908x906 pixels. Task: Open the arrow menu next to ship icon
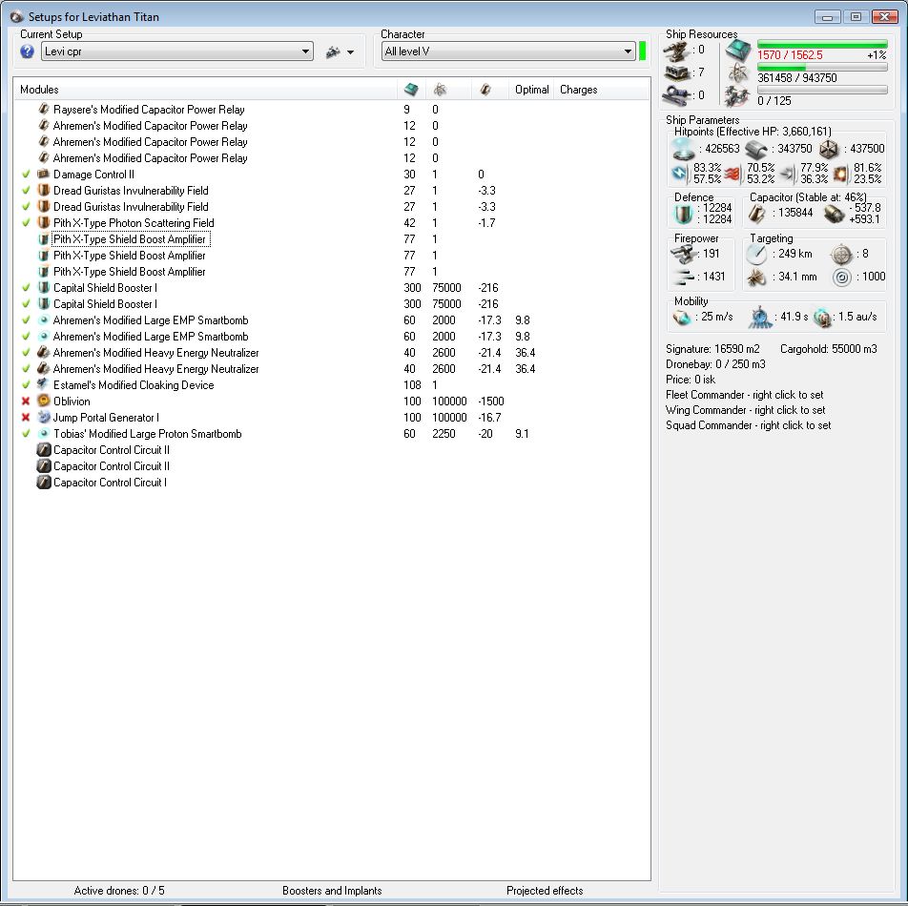[x=350, y=52]
